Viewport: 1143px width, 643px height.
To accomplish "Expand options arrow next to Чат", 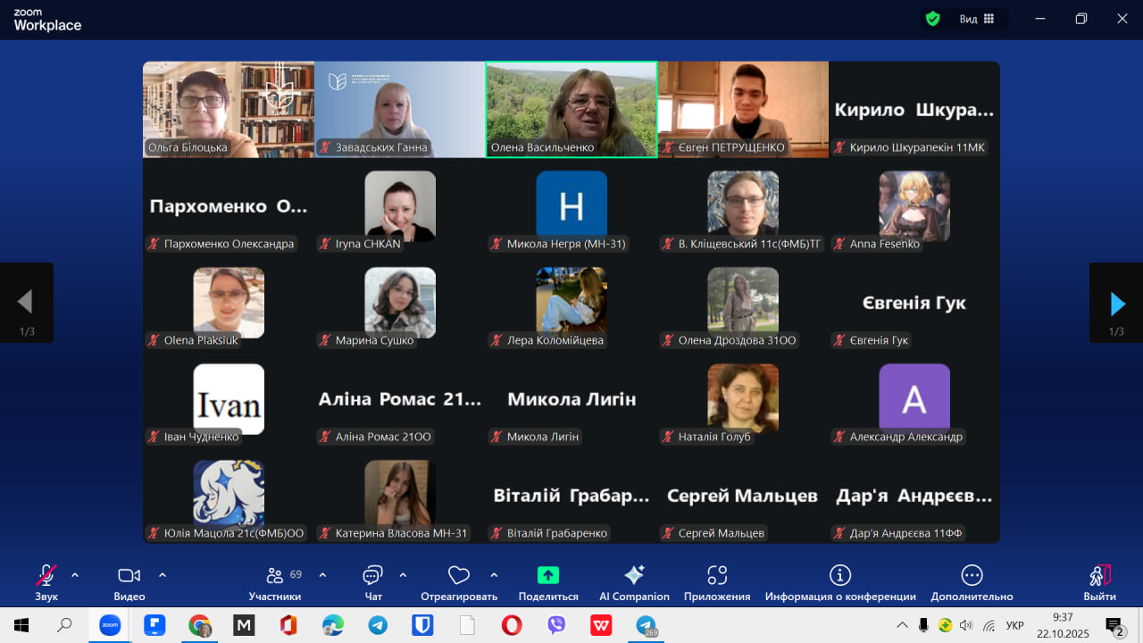I will [403, 575].
